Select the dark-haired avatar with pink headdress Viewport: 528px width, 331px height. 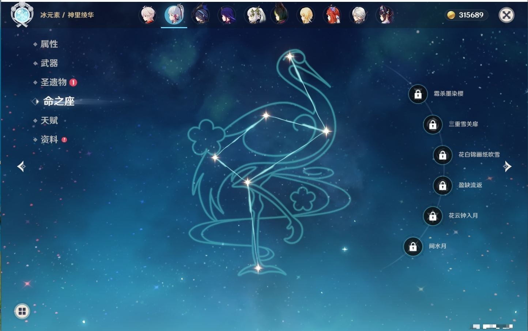tap(385, 15)
